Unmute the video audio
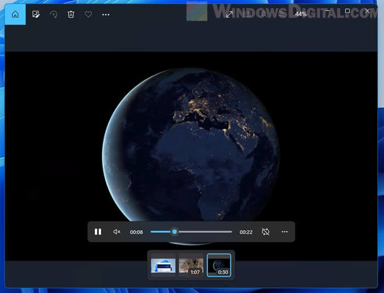Viewport: 384px width, 293px height. (116, 232)
